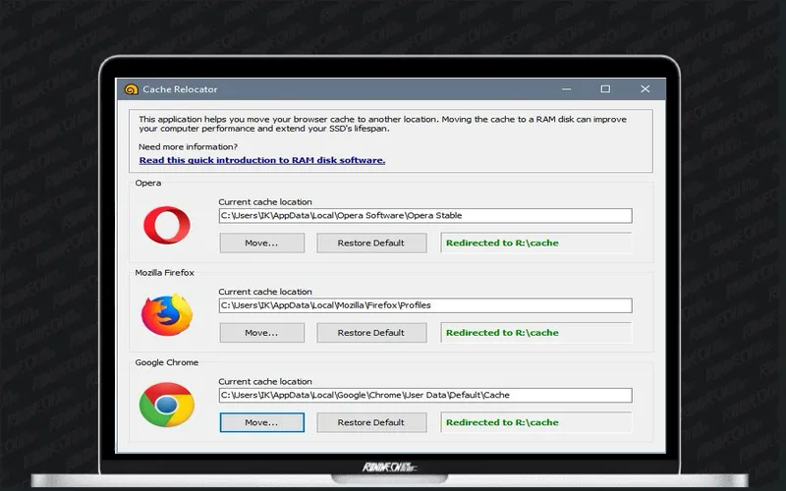Restore default Opera cache location
The width and height of the screenshot is (786, 491).
[371, 243]
